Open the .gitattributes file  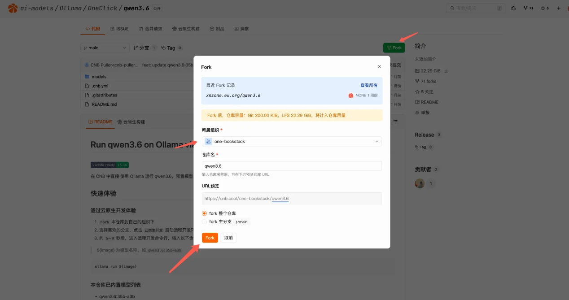tap(105, 95)
